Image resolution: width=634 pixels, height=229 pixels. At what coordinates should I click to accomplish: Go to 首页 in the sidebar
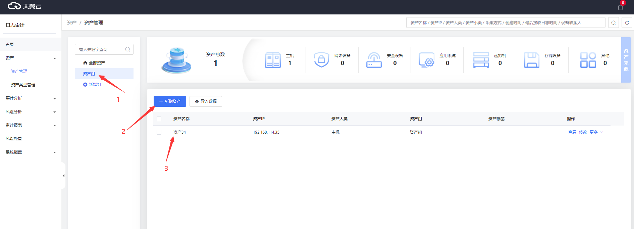[x=10, y=44]
